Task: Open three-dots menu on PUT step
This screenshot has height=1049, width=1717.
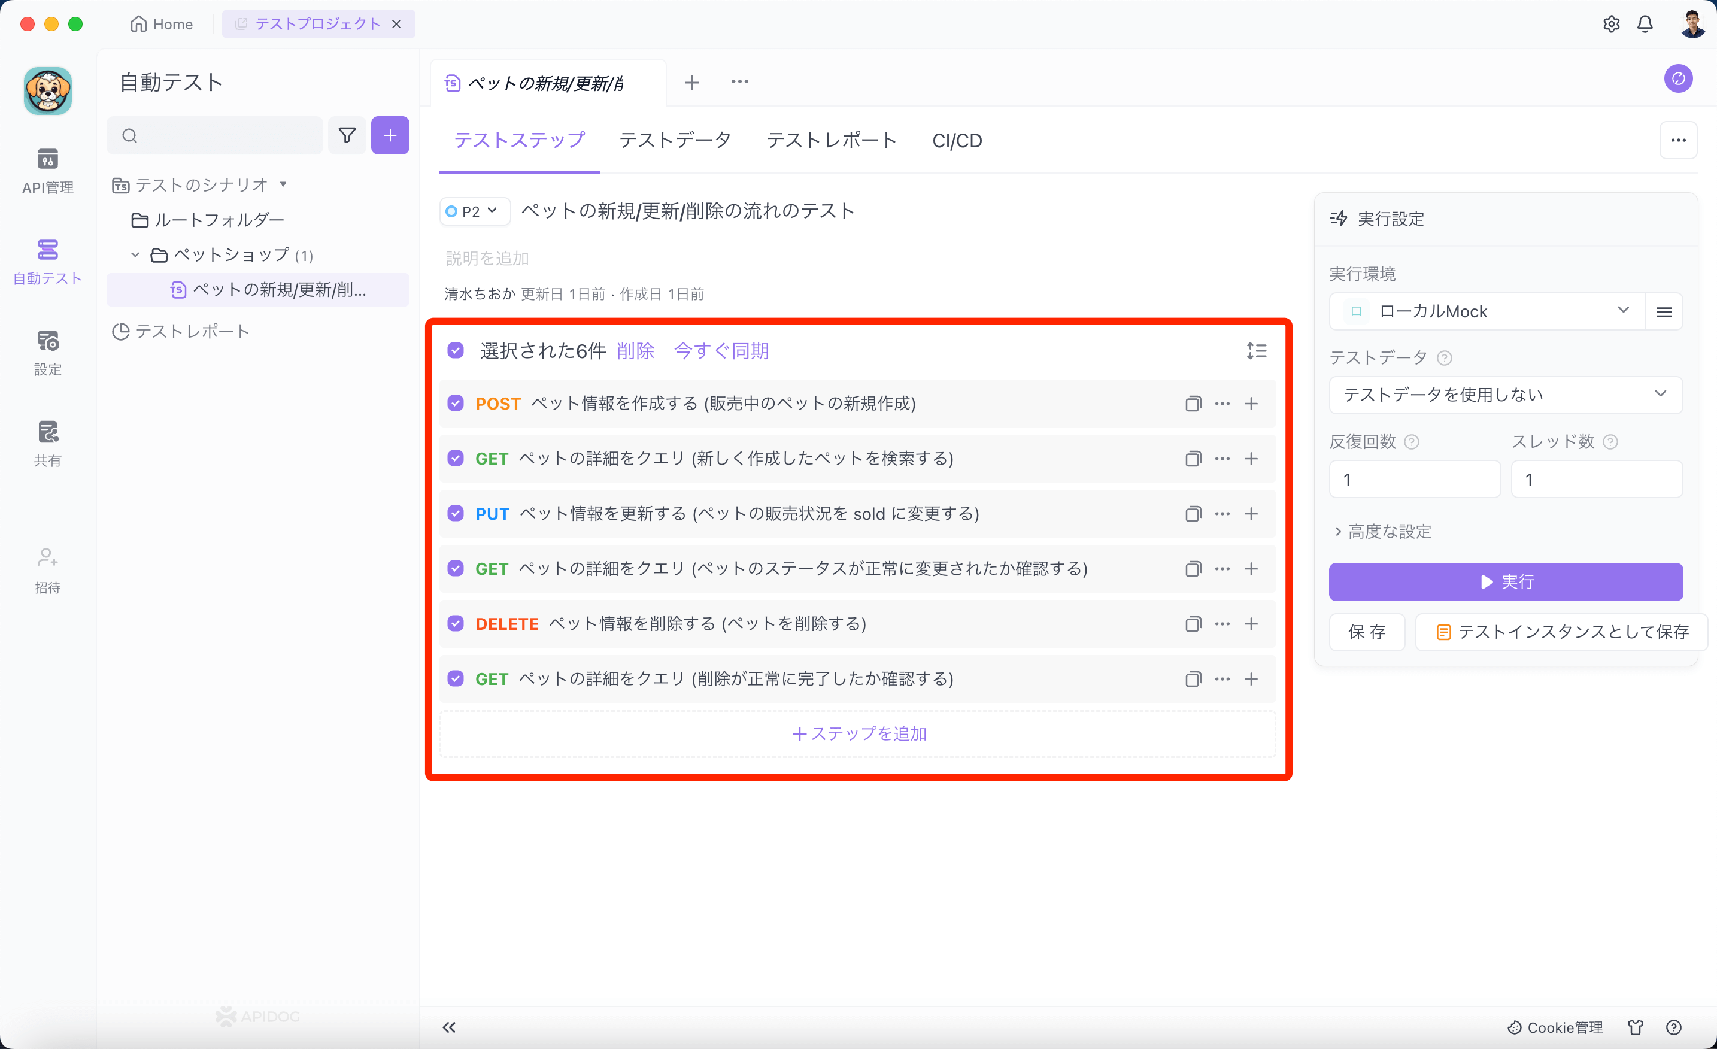Action: pyautogui.click(x=1222, y=514)
